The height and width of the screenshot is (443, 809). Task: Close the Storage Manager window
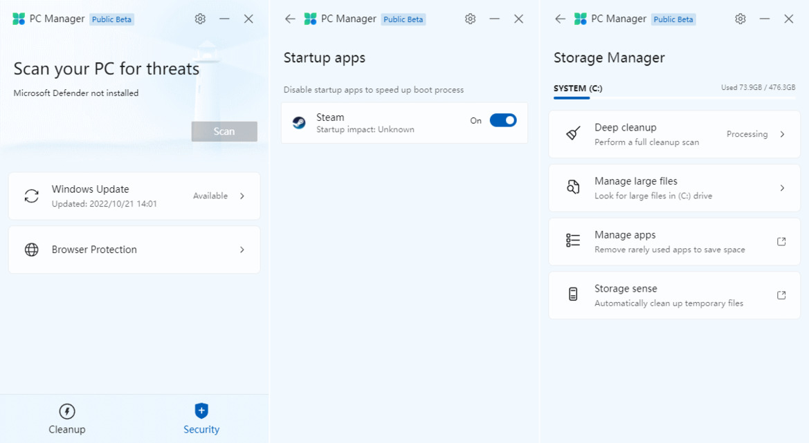coord(788,19)
